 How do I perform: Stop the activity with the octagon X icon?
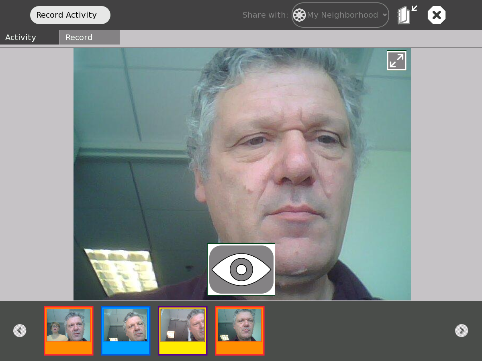pos(437,15)
